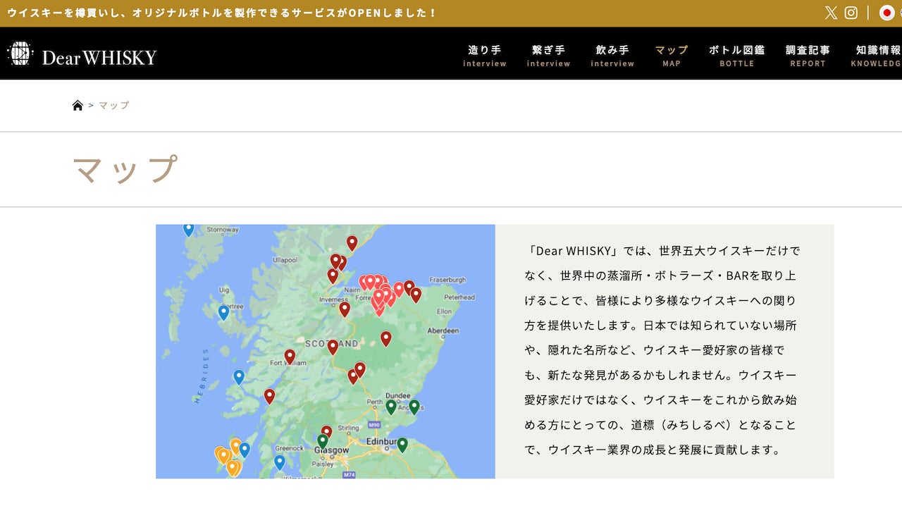
Task: Click the Stirling map label
Action: tap(349, 428)
